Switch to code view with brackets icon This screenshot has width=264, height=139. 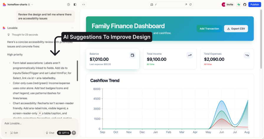83,4
